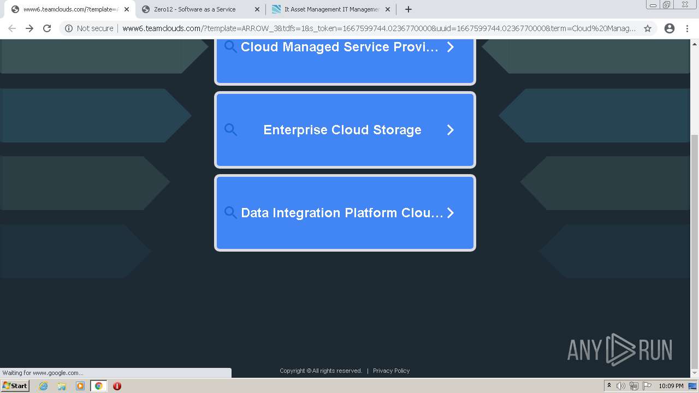Screen dimensions: 699x393
Task: Click search icon in Data Integration Platform card
Action: tap(231, 213)
